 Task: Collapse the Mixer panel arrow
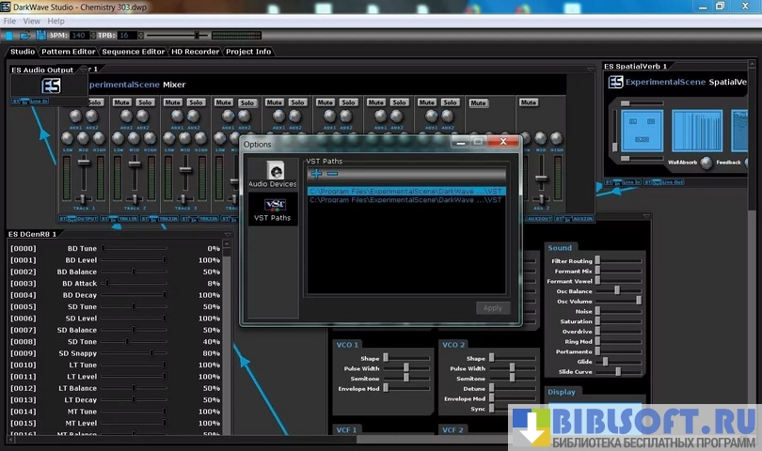[x=590, y=69]
